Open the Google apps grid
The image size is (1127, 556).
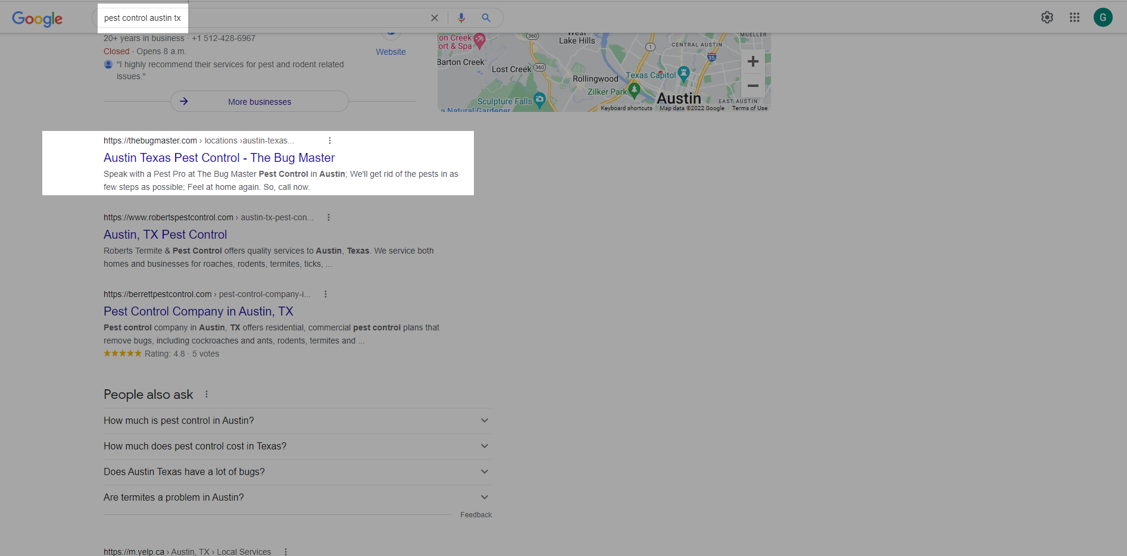click(x=1075, y=17)
